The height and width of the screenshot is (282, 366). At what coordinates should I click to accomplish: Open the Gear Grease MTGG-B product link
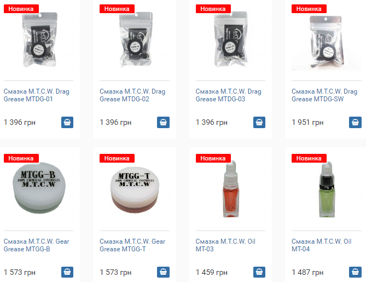pos(37,245)
